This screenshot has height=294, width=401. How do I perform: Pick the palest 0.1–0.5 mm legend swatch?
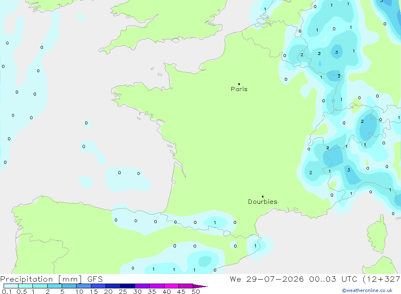[x=11, y=286]
